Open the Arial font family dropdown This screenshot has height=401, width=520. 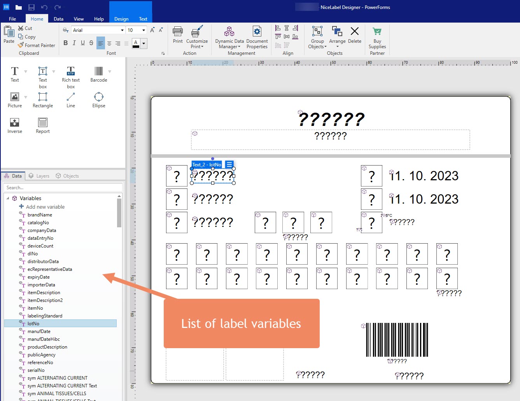pyautogui.click(x=122, y=30)
